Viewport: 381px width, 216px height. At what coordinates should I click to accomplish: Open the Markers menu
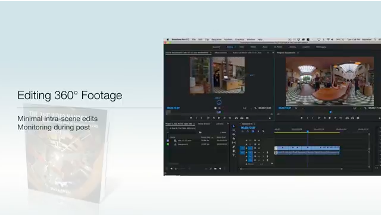tap(229, 40)
